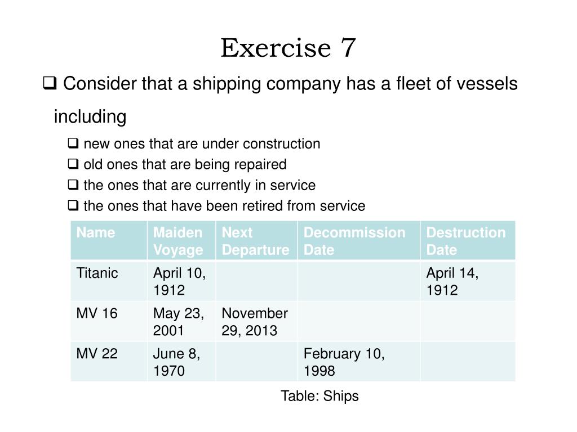Viewport: 577px width, 432px height.
Task: Click the bullet box next to 'new ones'
Action: (73, 143)
